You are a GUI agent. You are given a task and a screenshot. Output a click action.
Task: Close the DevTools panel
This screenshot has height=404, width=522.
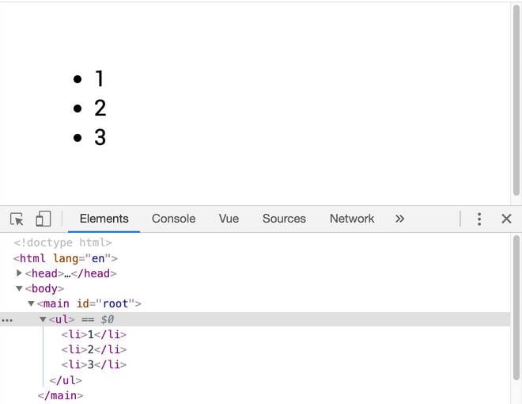507,219
